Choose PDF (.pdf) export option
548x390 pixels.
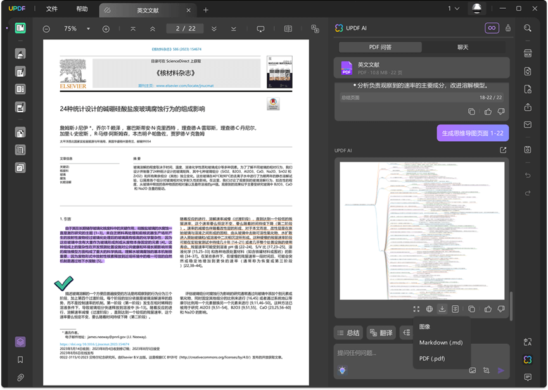[442, 358]
